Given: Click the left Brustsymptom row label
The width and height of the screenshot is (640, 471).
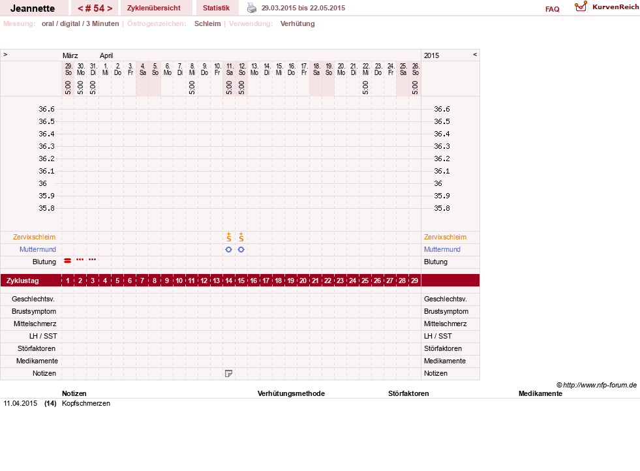Looking at the screenshot, I should tap(34, 311).
